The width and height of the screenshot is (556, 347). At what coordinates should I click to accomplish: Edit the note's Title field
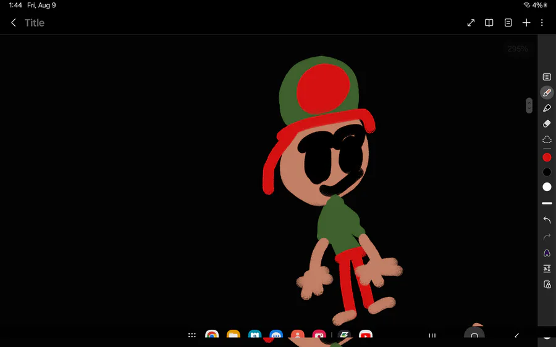point(35,23)
